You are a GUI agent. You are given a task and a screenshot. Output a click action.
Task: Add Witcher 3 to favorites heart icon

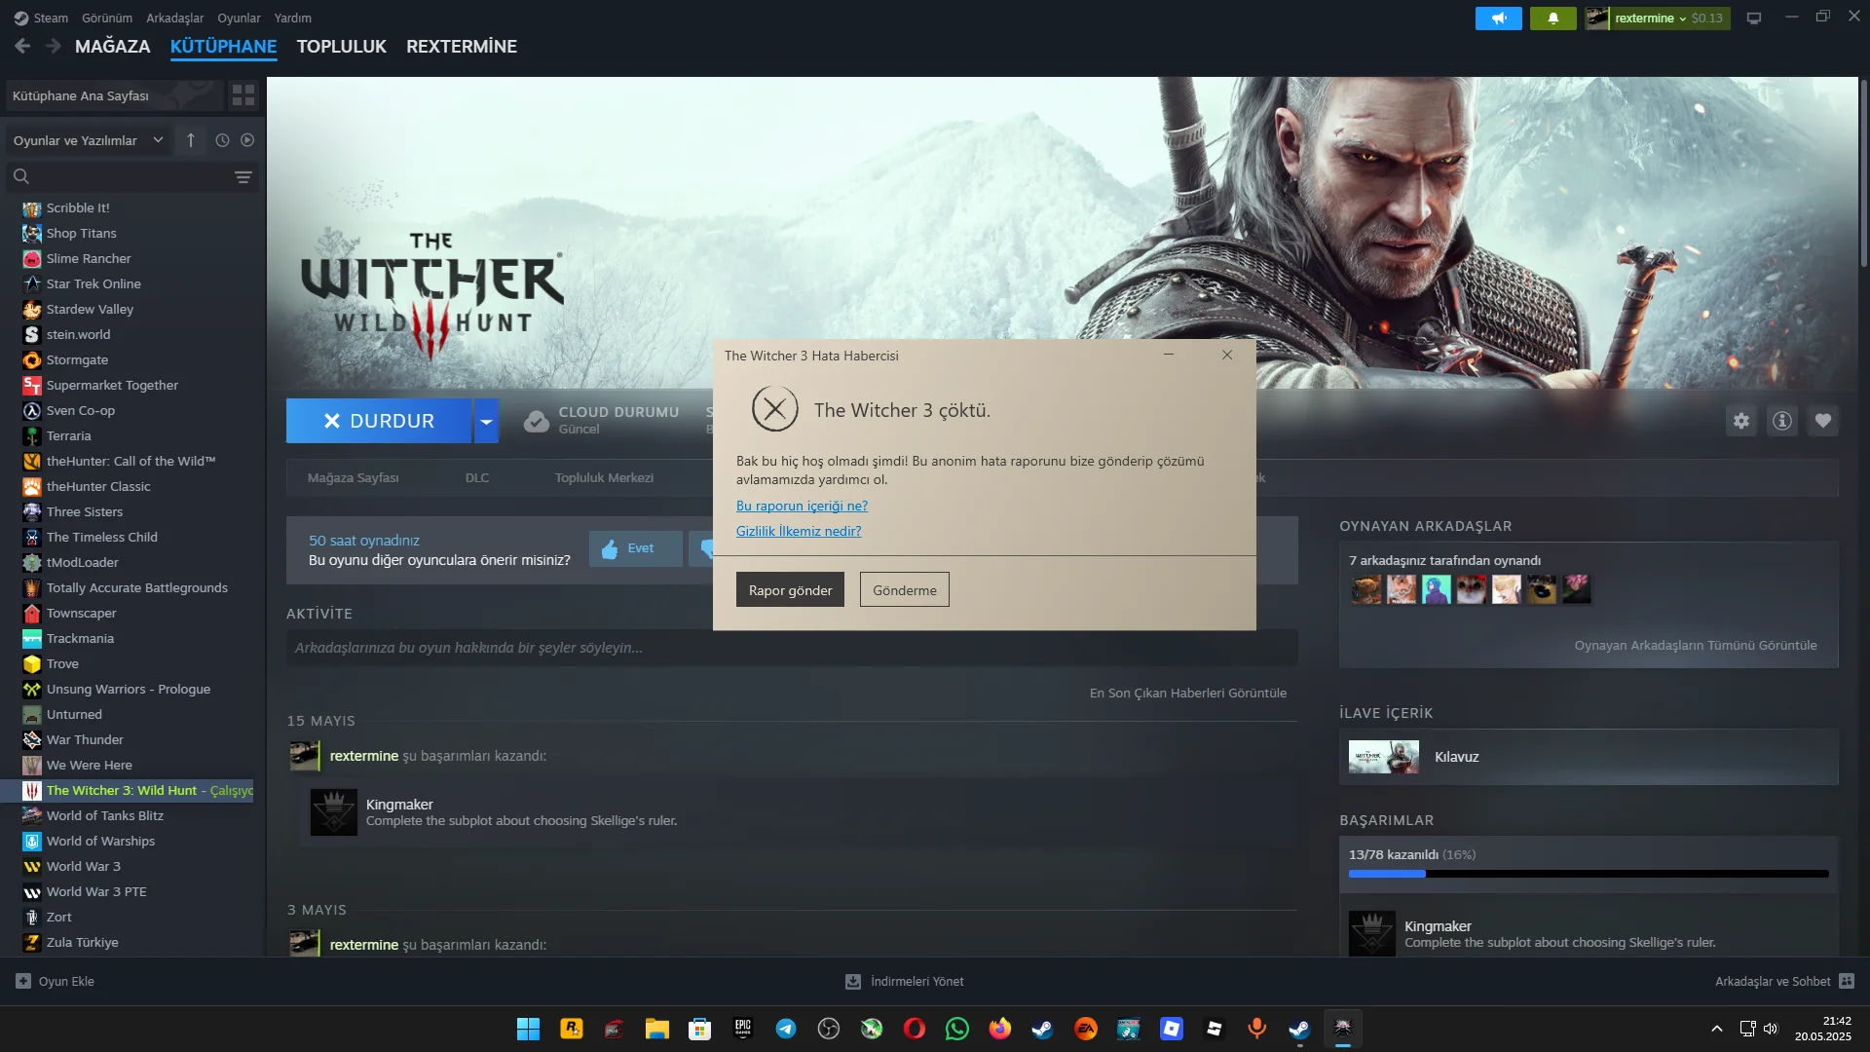(x=1822, y=421)
